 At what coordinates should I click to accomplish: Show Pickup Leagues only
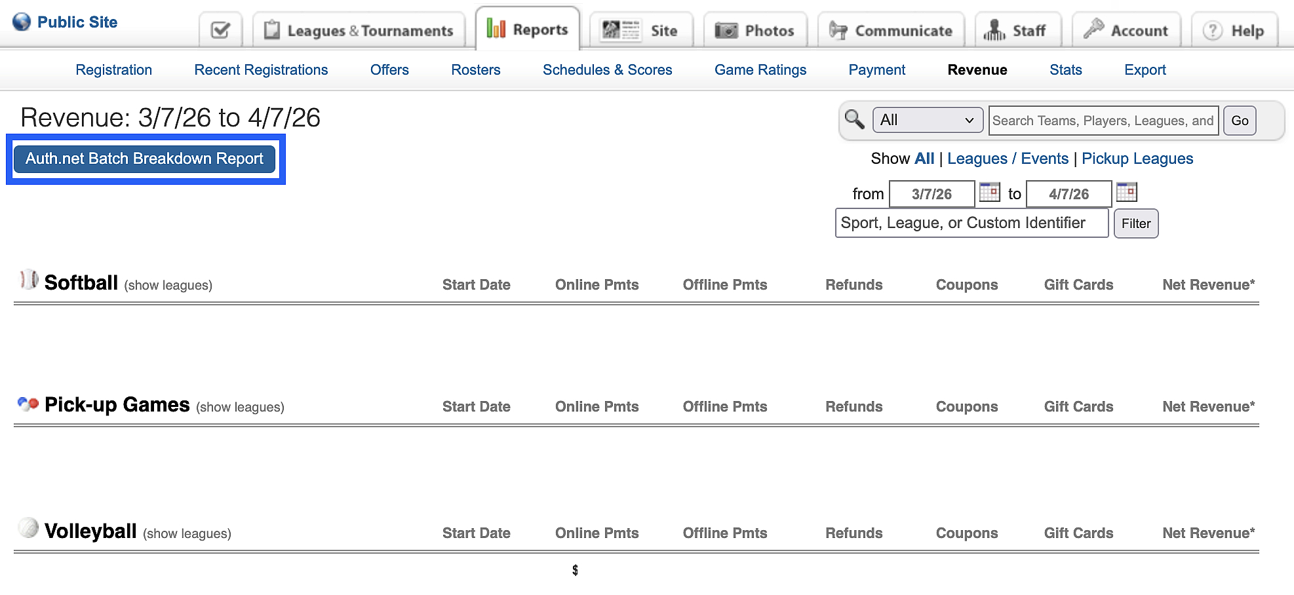[1137, 159]
